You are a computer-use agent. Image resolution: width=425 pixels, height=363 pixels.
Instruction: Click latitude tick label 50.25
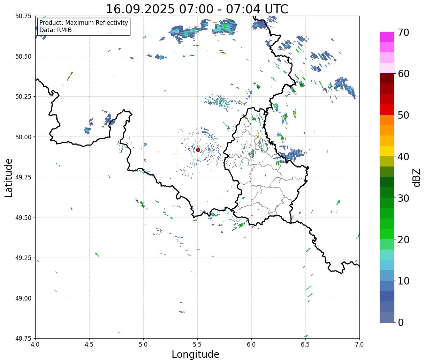pyautogui.click(x=23, y=97)
